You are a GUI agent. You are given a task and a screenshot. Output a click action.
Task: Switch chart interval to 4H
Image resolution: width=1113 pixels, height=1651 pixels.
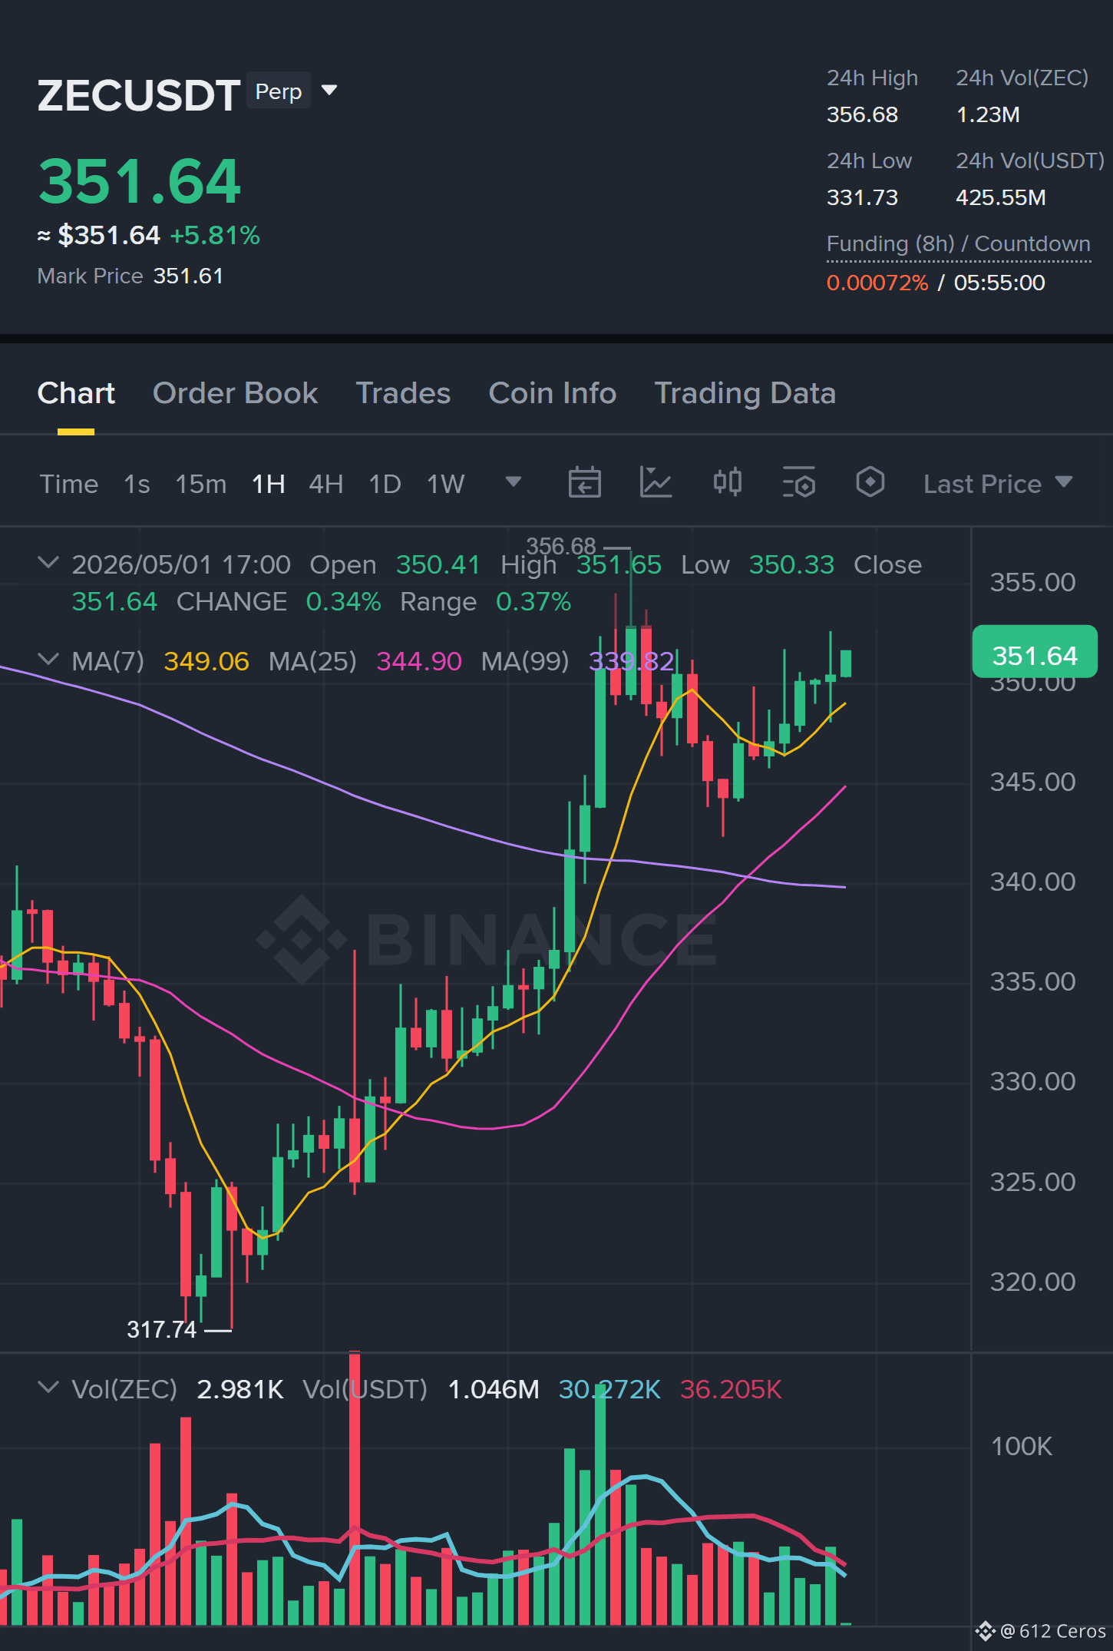click(325, 485)
